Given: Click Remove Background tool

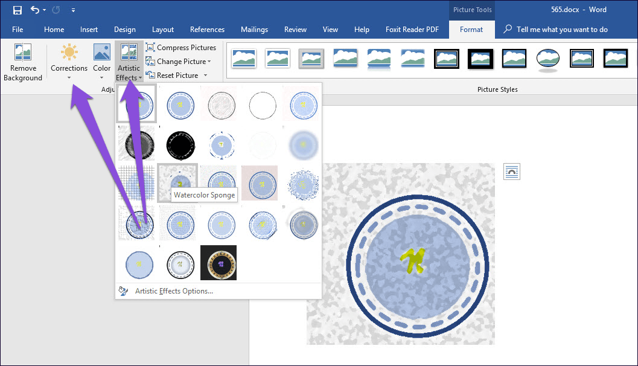Looking at the screenshot, I should pos(23,62).
